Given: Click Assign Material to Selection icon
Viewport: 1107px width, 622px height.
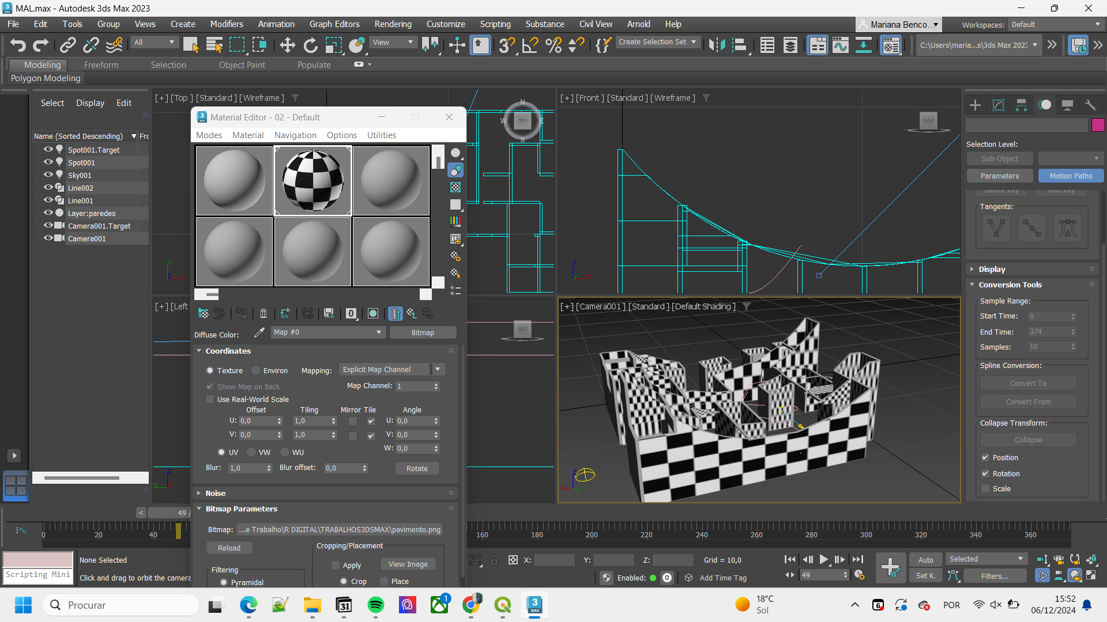Looking at the screenshot, I should click(x=242, y=313).
